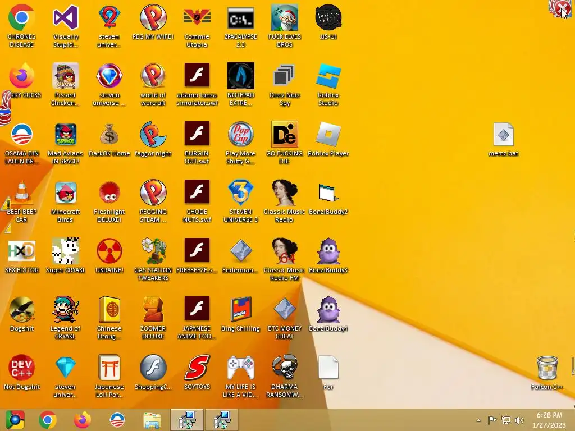Image resolution: width=575 pixels, height=431 pixels.
Task: Click the BonziBuddy2 desktop icon
Action: tap(328, 192)
